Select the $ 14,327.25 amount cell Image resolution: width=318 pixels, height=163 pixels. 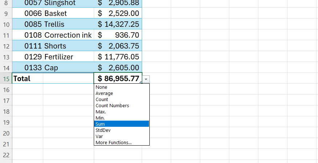click(x=118, y=24)
